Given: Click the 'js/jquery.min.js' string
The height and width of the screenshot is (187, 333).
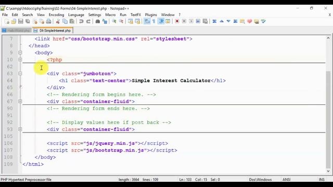Looking at the screenshot, I should 110,143.
